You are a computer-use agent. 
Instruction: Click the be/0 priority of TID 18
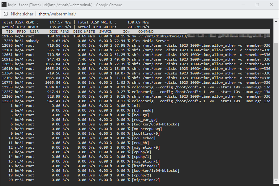coord(19,171)
